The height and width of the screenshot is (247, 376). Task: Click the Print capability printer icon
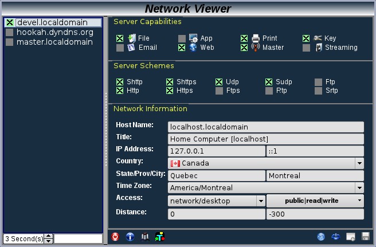256,38
